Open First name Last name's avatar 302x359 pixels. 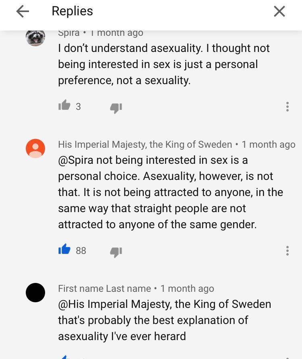coord(35,292)
